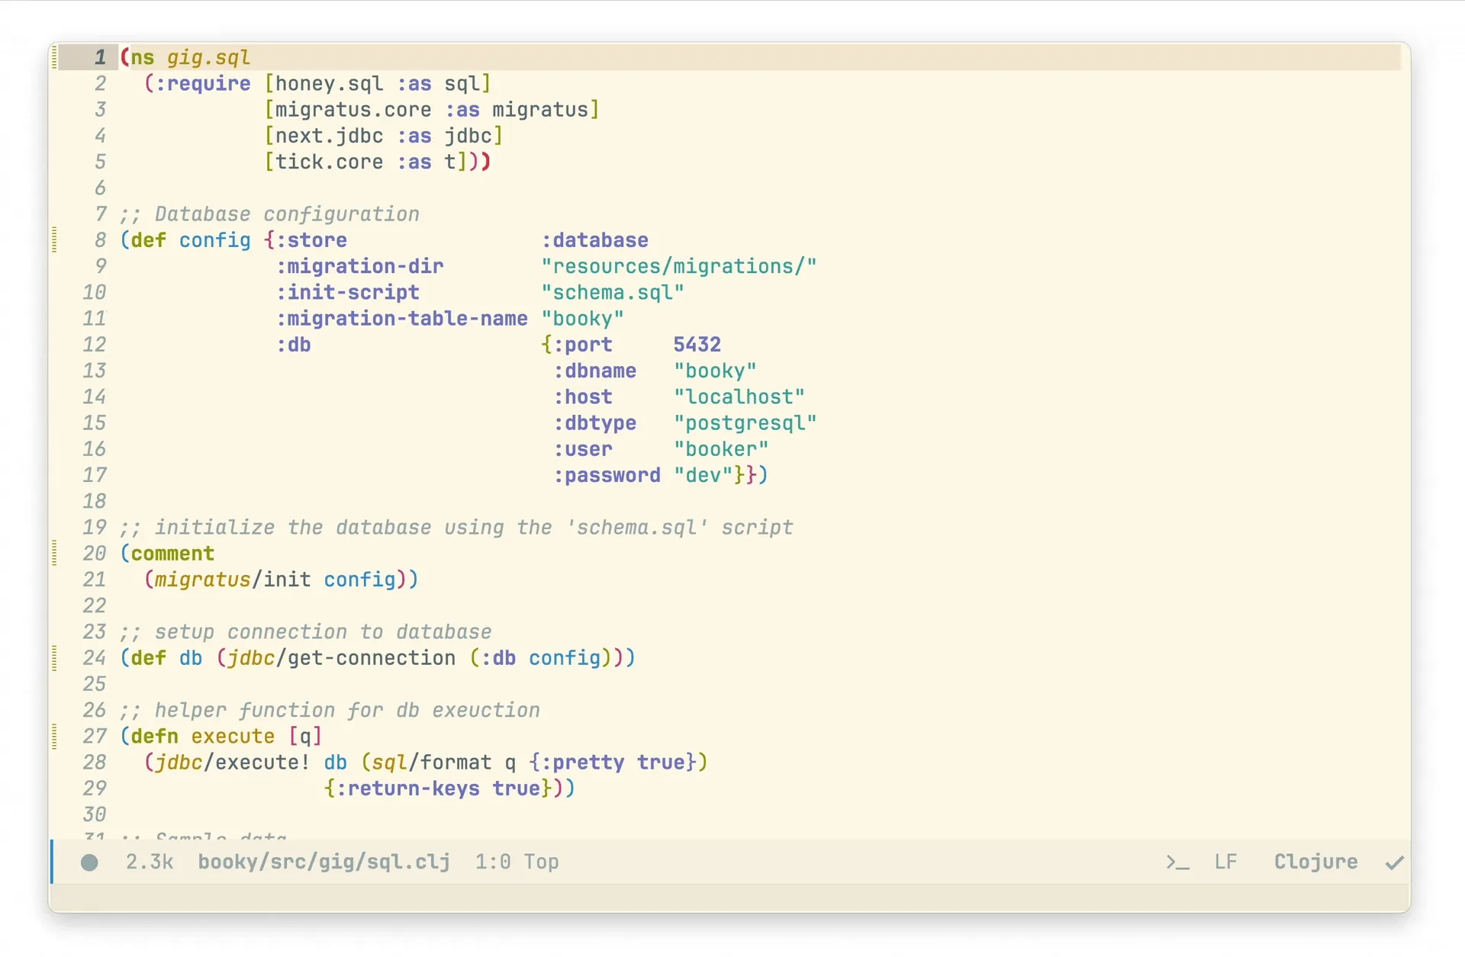Click the fringe marker beside line 27

click(54, 736)
